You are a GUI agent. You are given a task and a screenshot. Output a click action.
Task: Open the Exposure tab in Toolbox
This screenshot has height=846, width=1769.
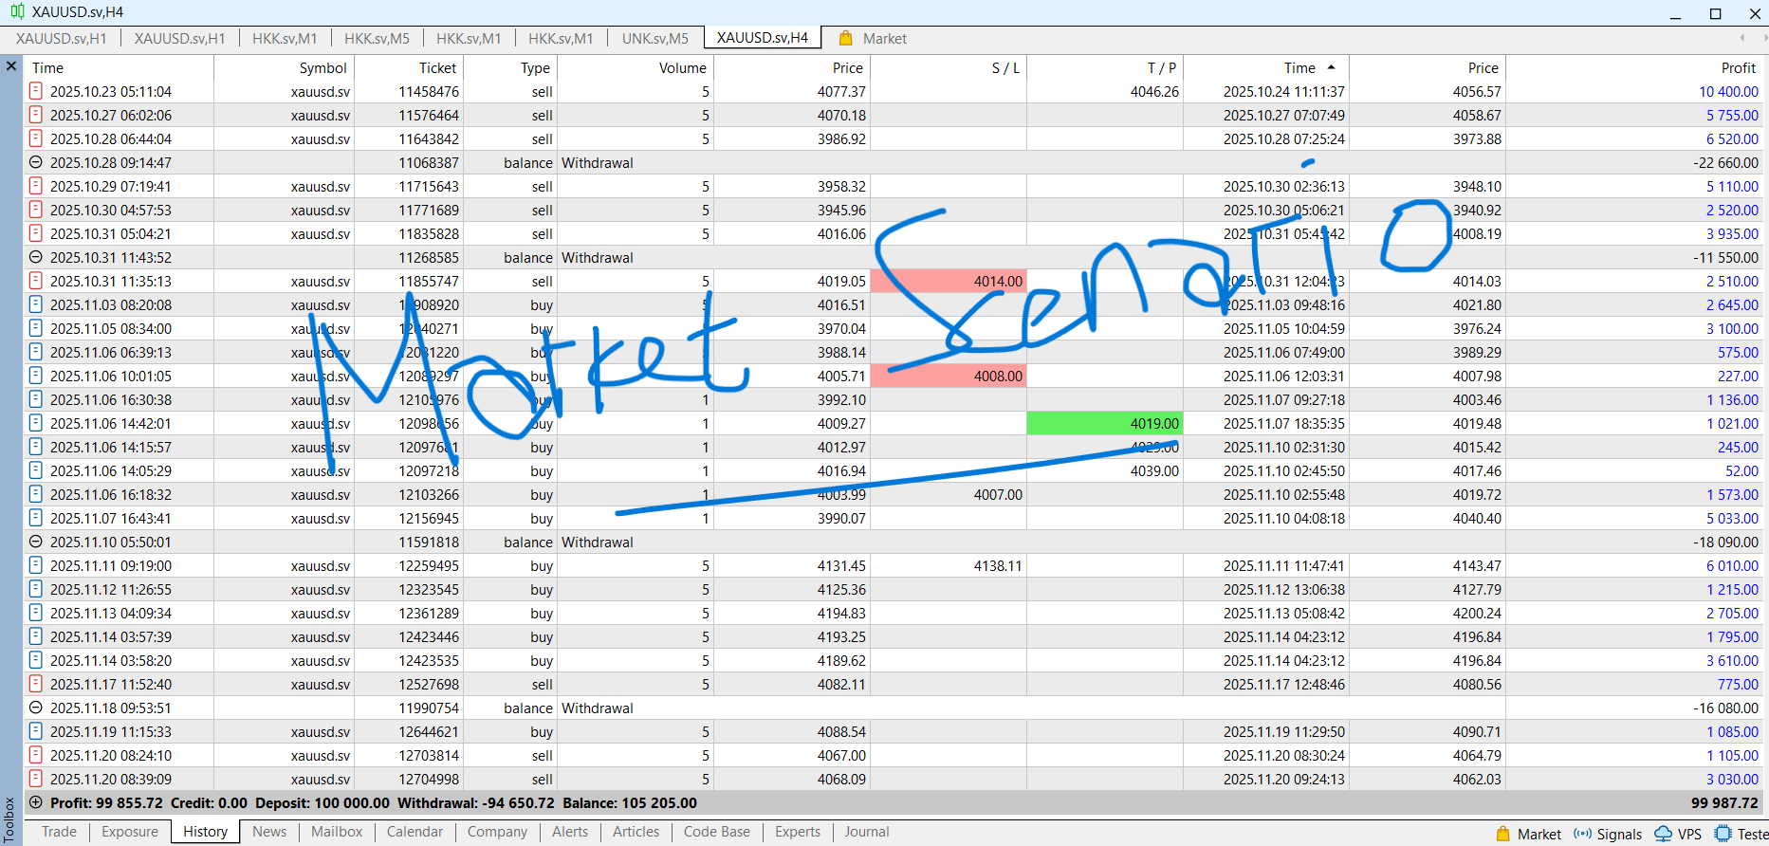click(130, 832)
